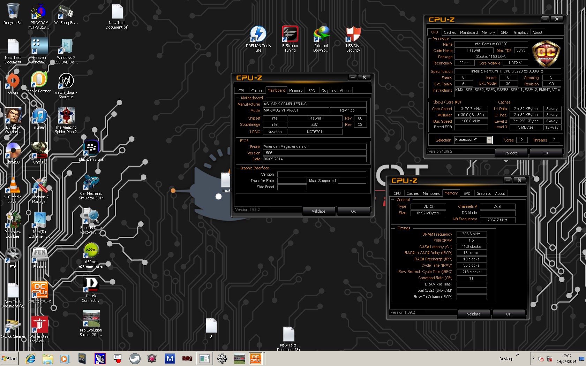Switch to Caches tab in Mainboard CPU-Z window
The width and height of the screenshot is (586, 366).
tap(257, 91)
